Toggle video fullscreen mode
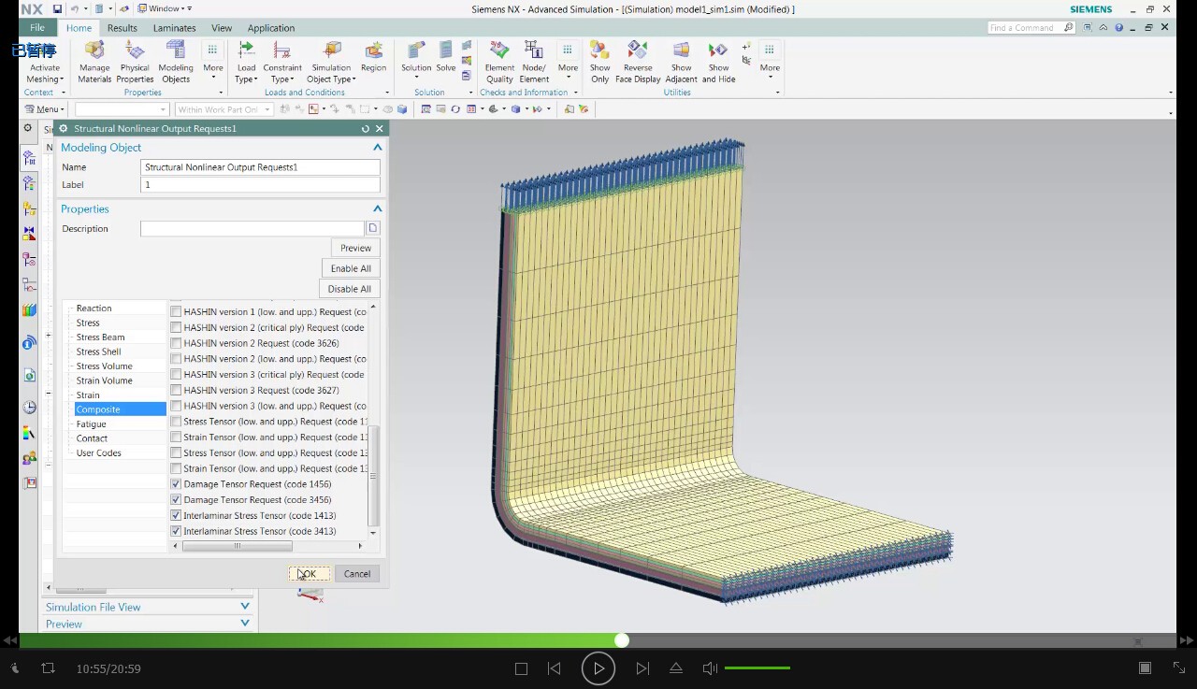This screenshot has width=1197, height=689. pos(1179,667)
